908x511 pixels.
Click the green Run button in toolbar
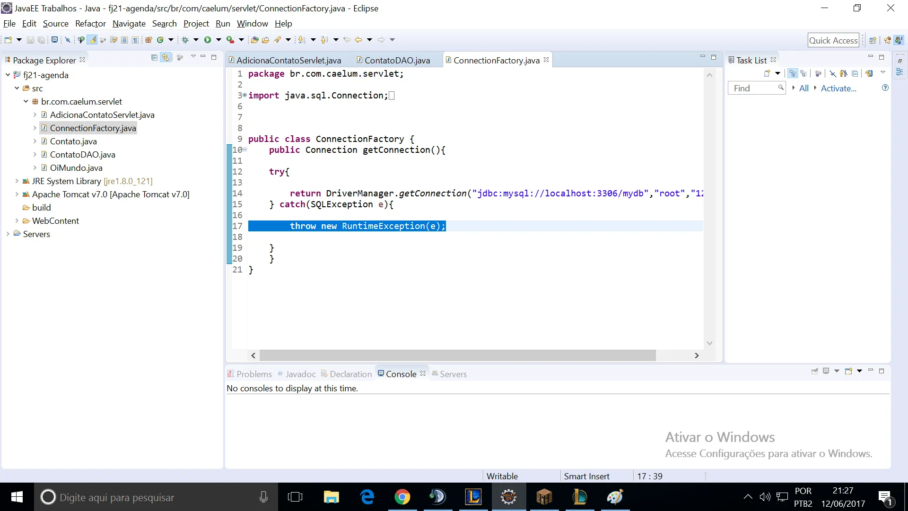pos(207,40)
